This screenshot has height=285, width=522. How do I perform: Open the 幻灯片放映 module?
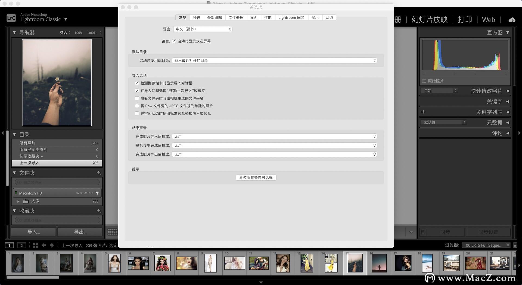tap(429, 20)
